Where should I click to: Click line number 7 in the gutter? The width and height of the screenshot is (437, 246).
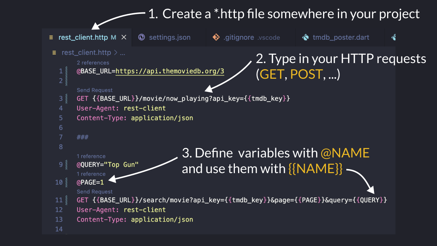[61, 137]
